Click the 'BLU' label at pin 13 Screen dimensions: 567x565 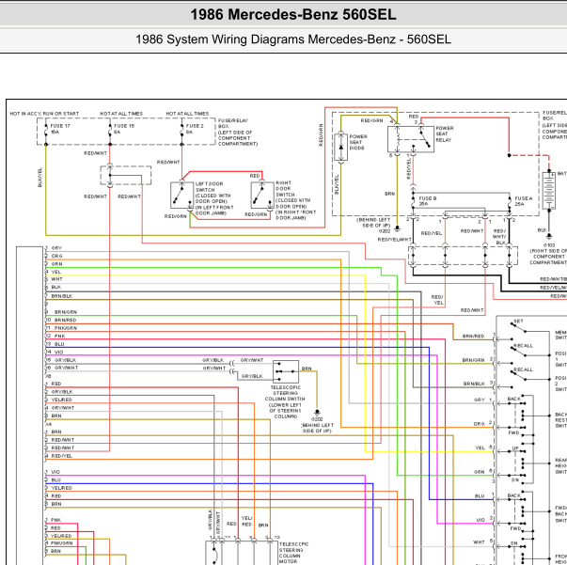(59, 344)
